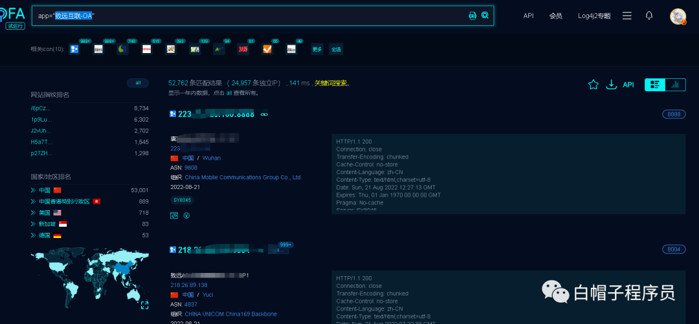Click the ASN 4837 link
Image resolution: width=699 pixels, height=324 pixels.
(191, 305)
